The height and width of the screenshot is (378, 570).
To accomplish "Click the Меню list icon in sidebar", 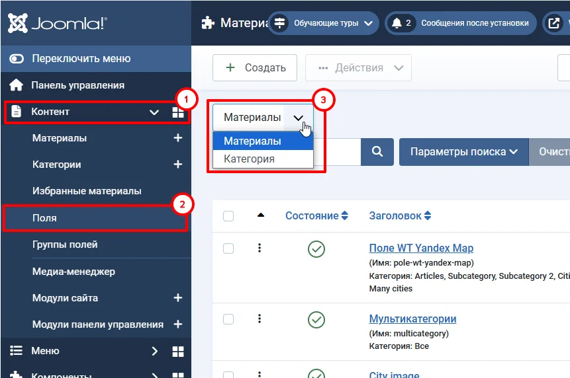I will 16,351.
